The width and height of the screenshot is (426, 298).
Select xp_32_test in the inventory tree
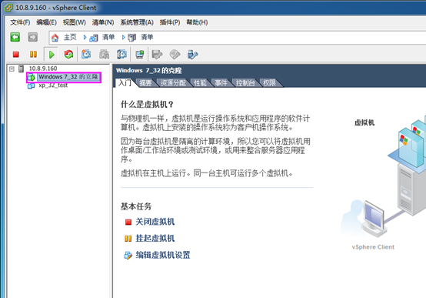[x=53, y=85]
